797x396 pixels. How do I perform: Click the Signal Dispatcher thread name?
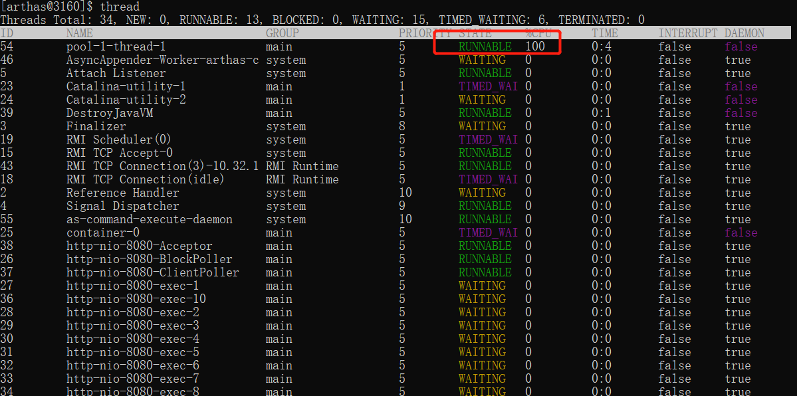pyautogui.click(x=123, y=206)
